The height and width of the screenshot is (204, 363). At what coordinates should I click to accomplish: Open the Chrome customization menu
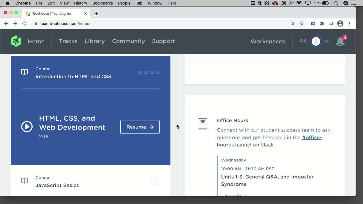click(x=350, y=24)
